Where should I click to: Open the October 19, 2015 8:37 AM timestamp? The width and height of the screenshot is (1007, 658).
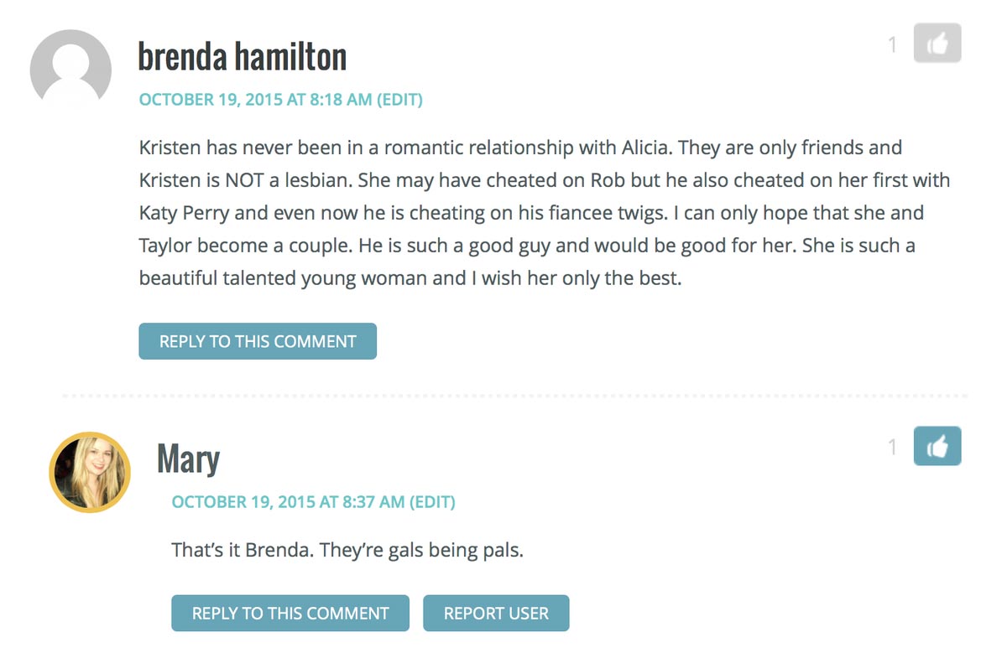(x=288, y=502)
